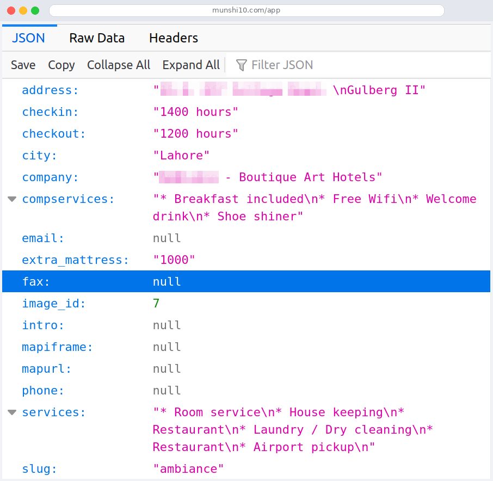Image resolution: width=493 pixels, height=481 pixels.
Task: Focus the Filter JSON input field
Action: (359, 65)
